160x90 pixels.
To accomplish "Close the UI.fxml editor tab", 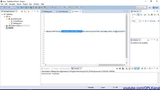I will [x=80, y=11].
